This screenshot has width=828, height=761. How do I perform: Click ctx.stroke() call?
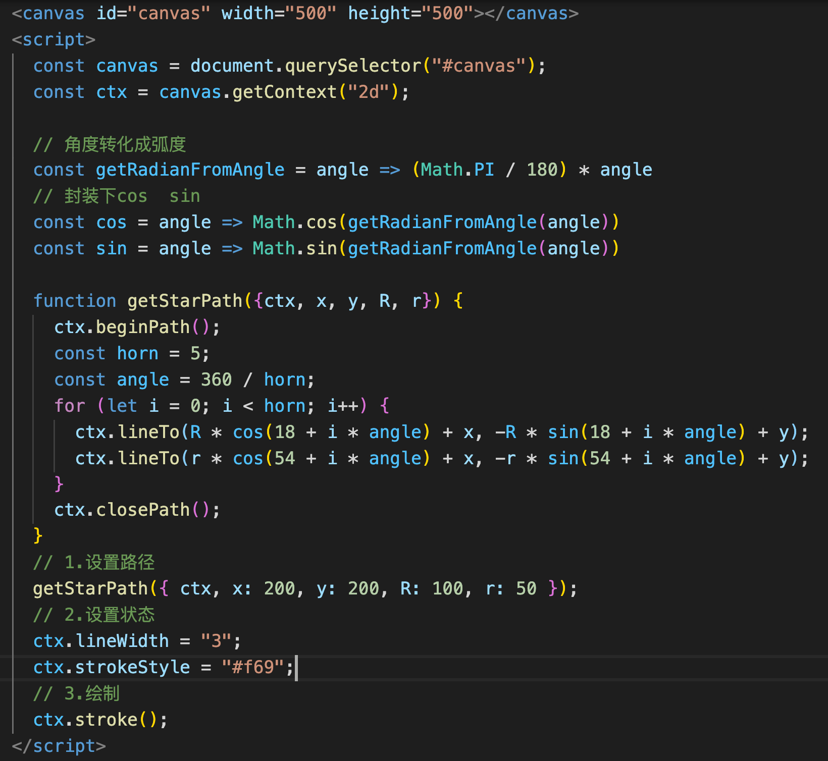click(x=100, y=720)
